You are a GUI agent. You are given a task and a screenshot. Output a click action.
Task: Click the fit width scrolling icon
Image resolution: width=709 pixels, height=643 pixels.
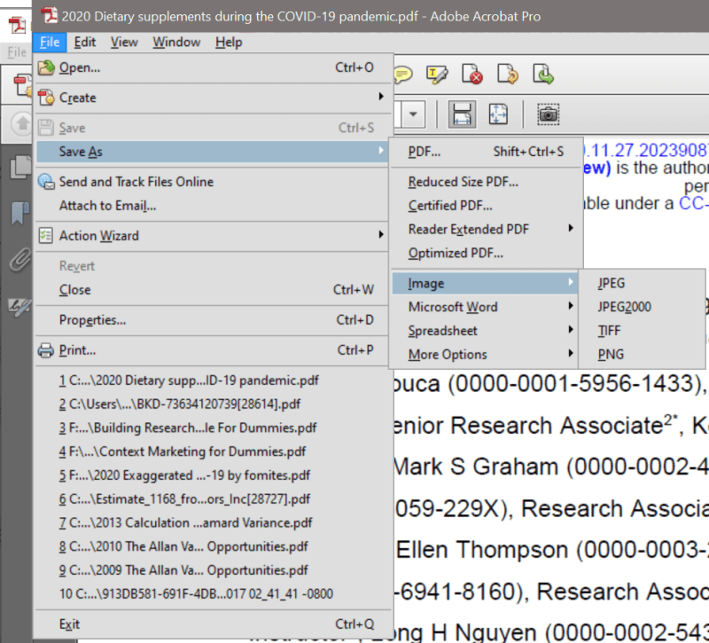(x=462, y=114)
